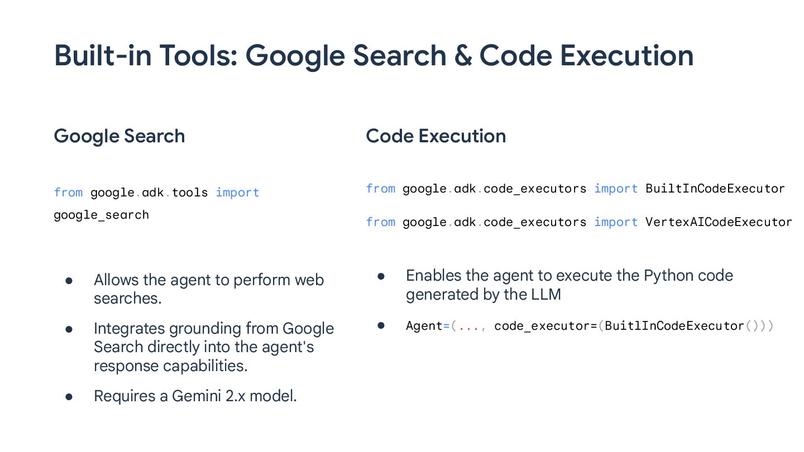Click the bullet dot before the Agent snippet

pos(381,325)
